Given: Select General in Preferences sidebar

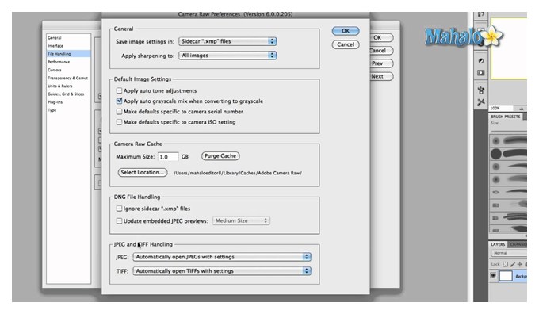Looking at the screenshot, I should click(x=55, y=38).
